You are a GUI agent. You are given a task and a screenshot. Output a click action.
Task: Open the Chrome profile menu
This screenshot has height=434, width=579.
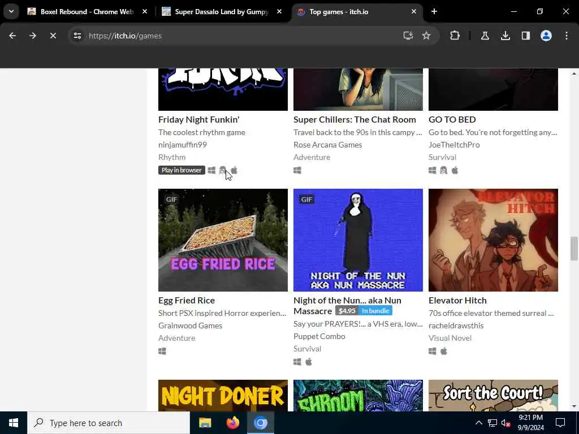tap(546, 36)
